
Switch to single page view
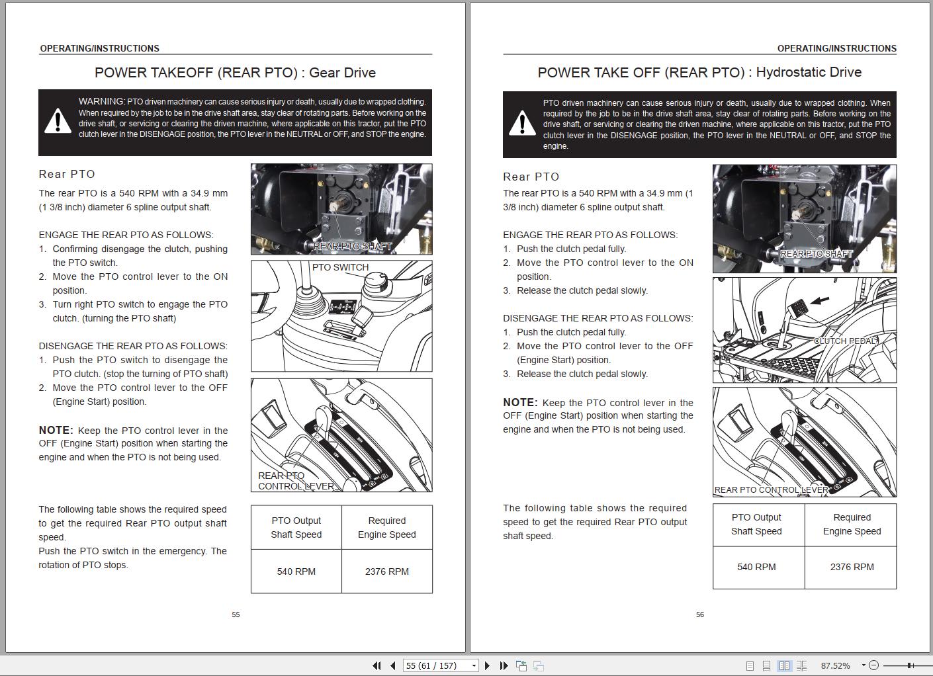coord(750,665)
